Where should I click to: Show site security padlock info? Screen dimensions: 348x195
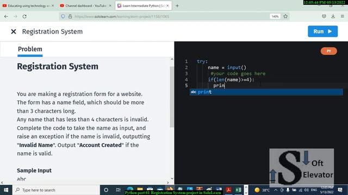coord(70,16)
